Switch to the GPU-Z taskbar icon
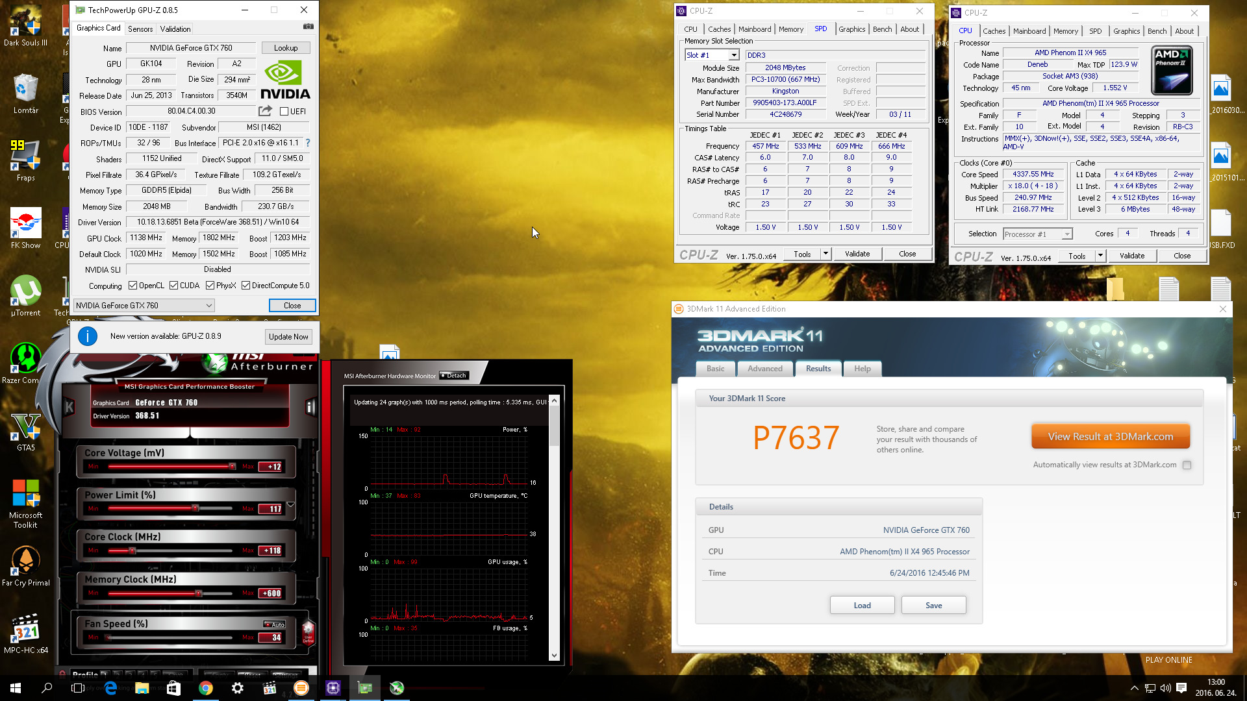Image resolution: width=1247 pixels, height=701 pixels. click(365, 688)
